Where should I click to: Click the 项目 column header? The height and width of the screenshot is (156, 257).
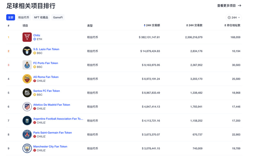(25, 26)
